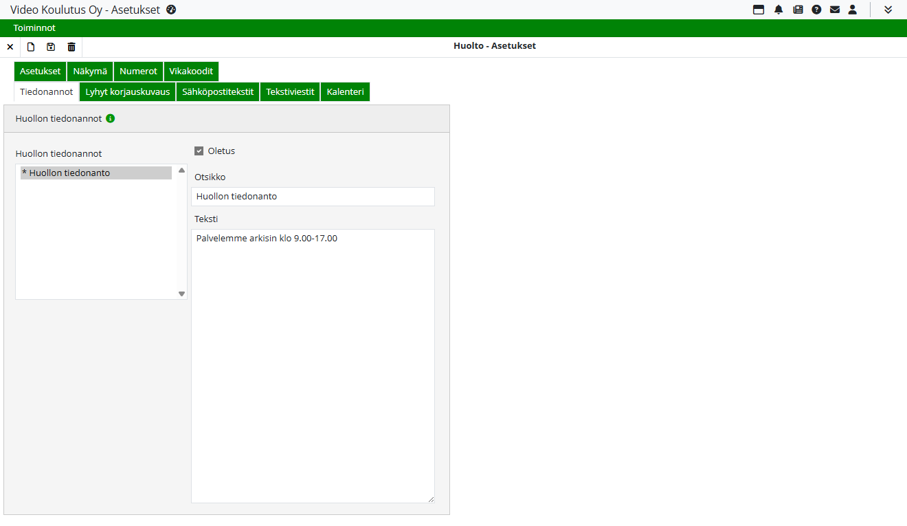
Task: Delete the notice using the trash icon
Action: (x=71, y=47)
